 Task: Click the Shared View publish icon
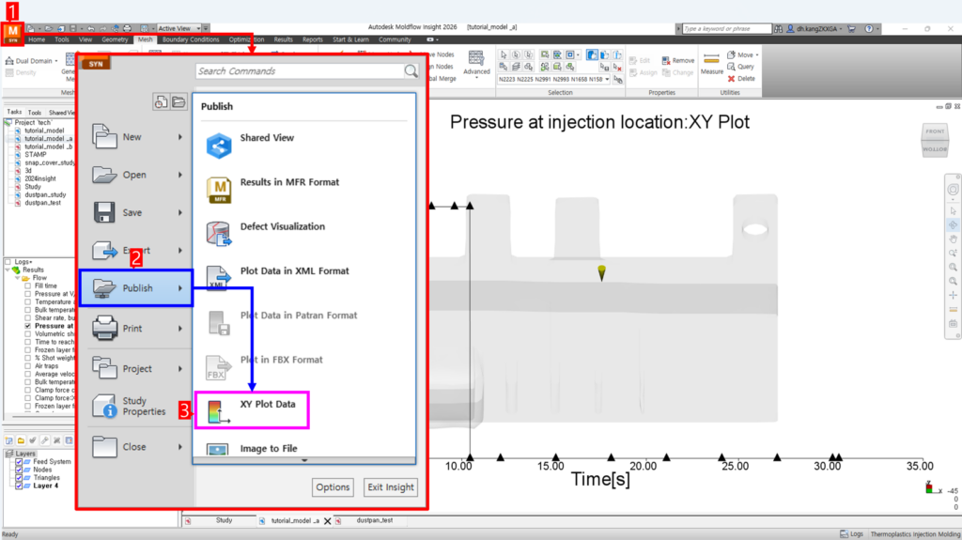(218, 145)
